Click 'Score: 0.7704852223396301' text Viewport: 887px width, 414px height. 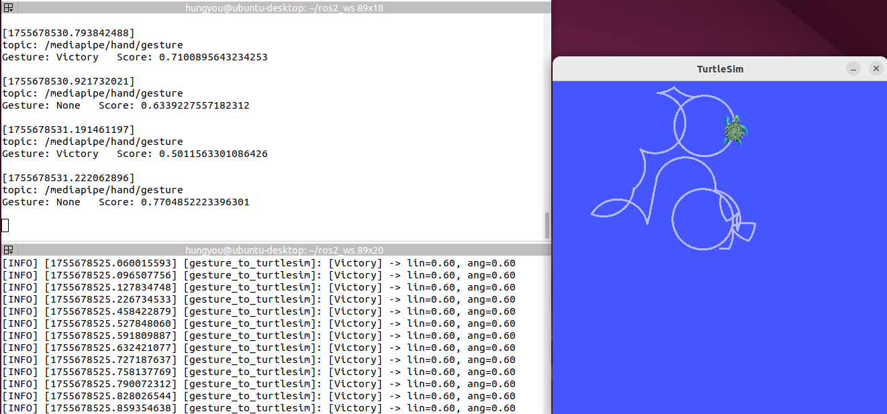pos(174,202)
